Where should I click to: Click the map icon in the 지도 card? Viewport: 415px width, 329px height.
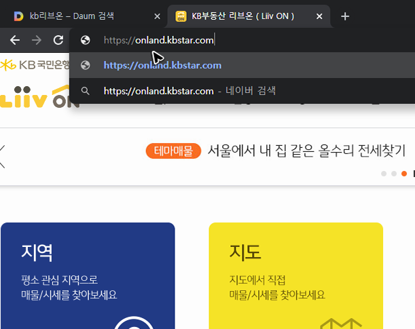point(341,324)
